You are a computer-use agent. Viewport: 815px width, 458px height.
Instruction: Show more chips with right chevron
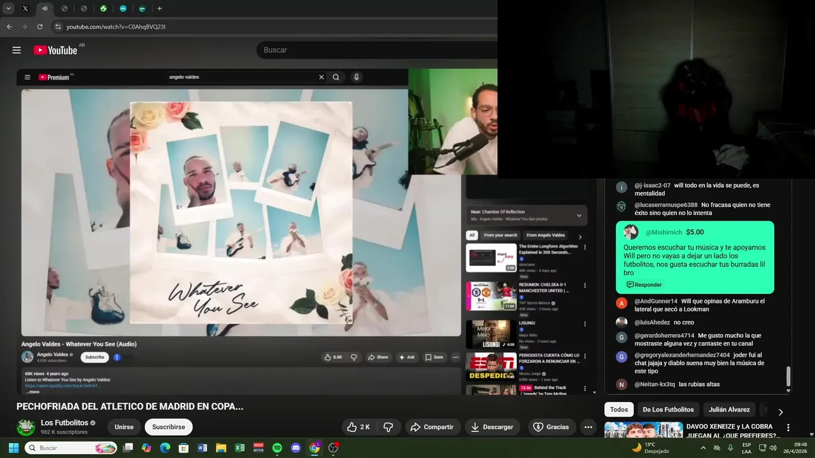point(781,412)
